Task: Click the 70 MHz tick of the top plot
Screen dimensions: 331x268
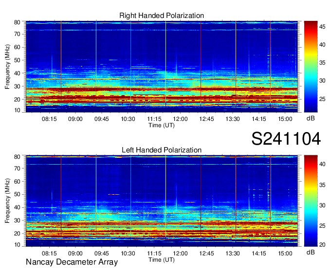Action: 17,34
